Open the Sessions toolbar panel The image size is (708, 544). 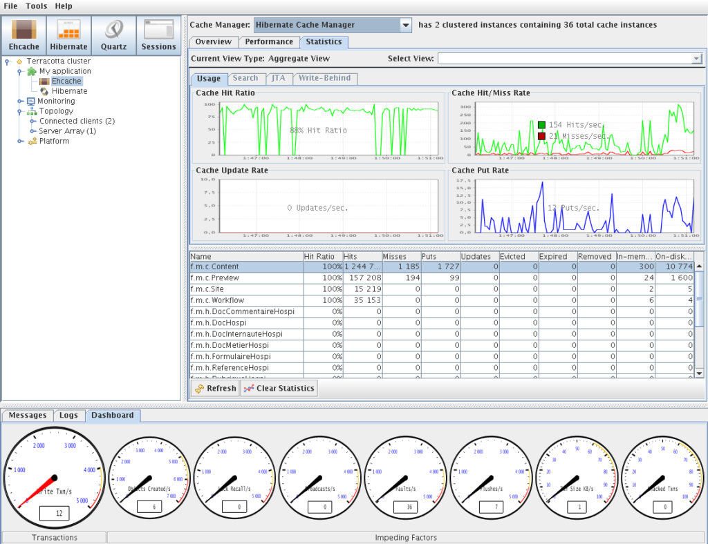158,36
